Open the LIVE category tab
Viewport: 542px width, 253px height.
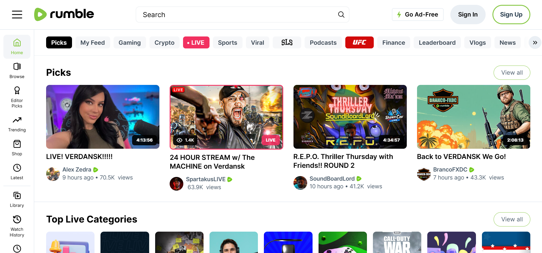[196, 42]
